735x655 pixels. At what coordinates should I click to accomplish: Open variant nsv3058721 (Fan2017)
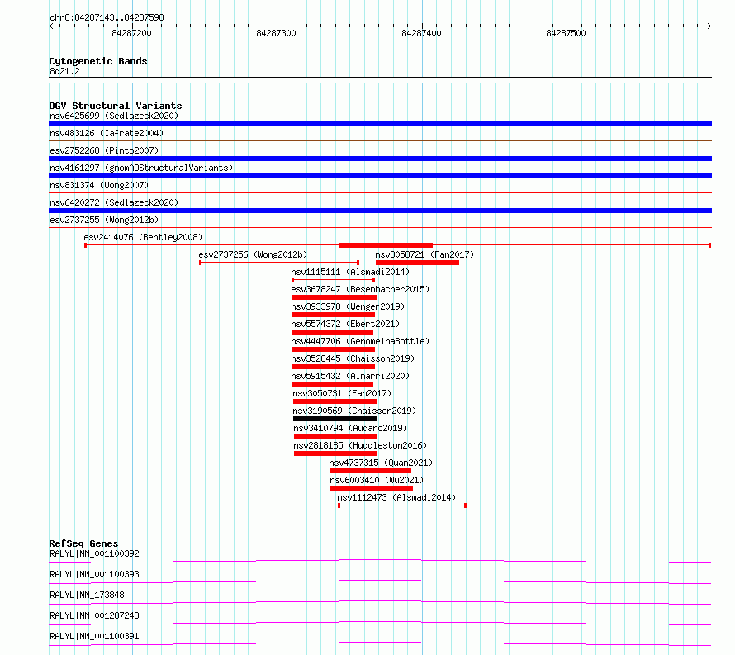pyautogui.click(x=424, y=254)
